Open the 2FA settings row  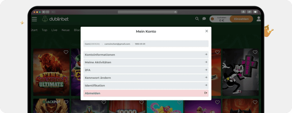(x=146, y=70)
